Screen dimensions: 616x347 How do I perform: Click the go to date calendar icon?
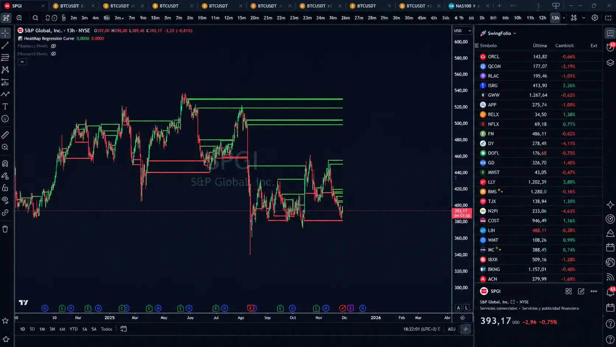pos(123,329)
